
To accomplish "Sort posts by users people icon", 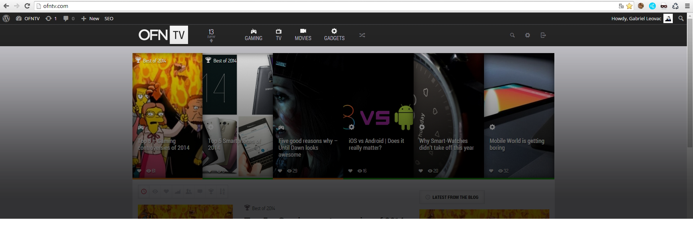I will 189,192.
